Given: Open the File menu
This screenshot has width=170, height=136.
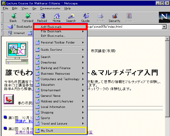Looking at the screenshot, I should tap(6, 8).
